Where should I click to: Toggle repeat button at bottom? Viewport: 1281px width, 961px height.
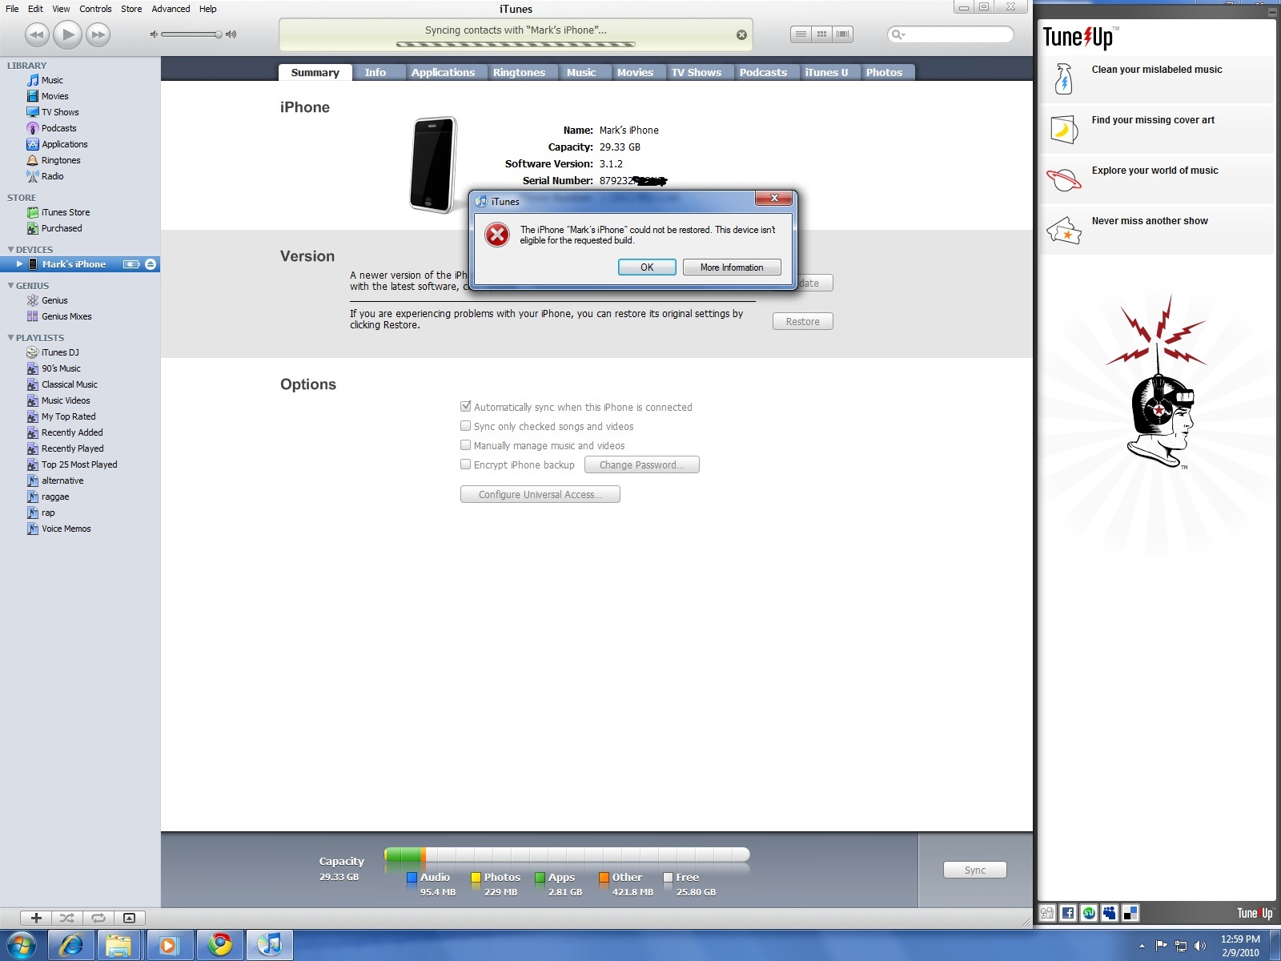point(98,918)
